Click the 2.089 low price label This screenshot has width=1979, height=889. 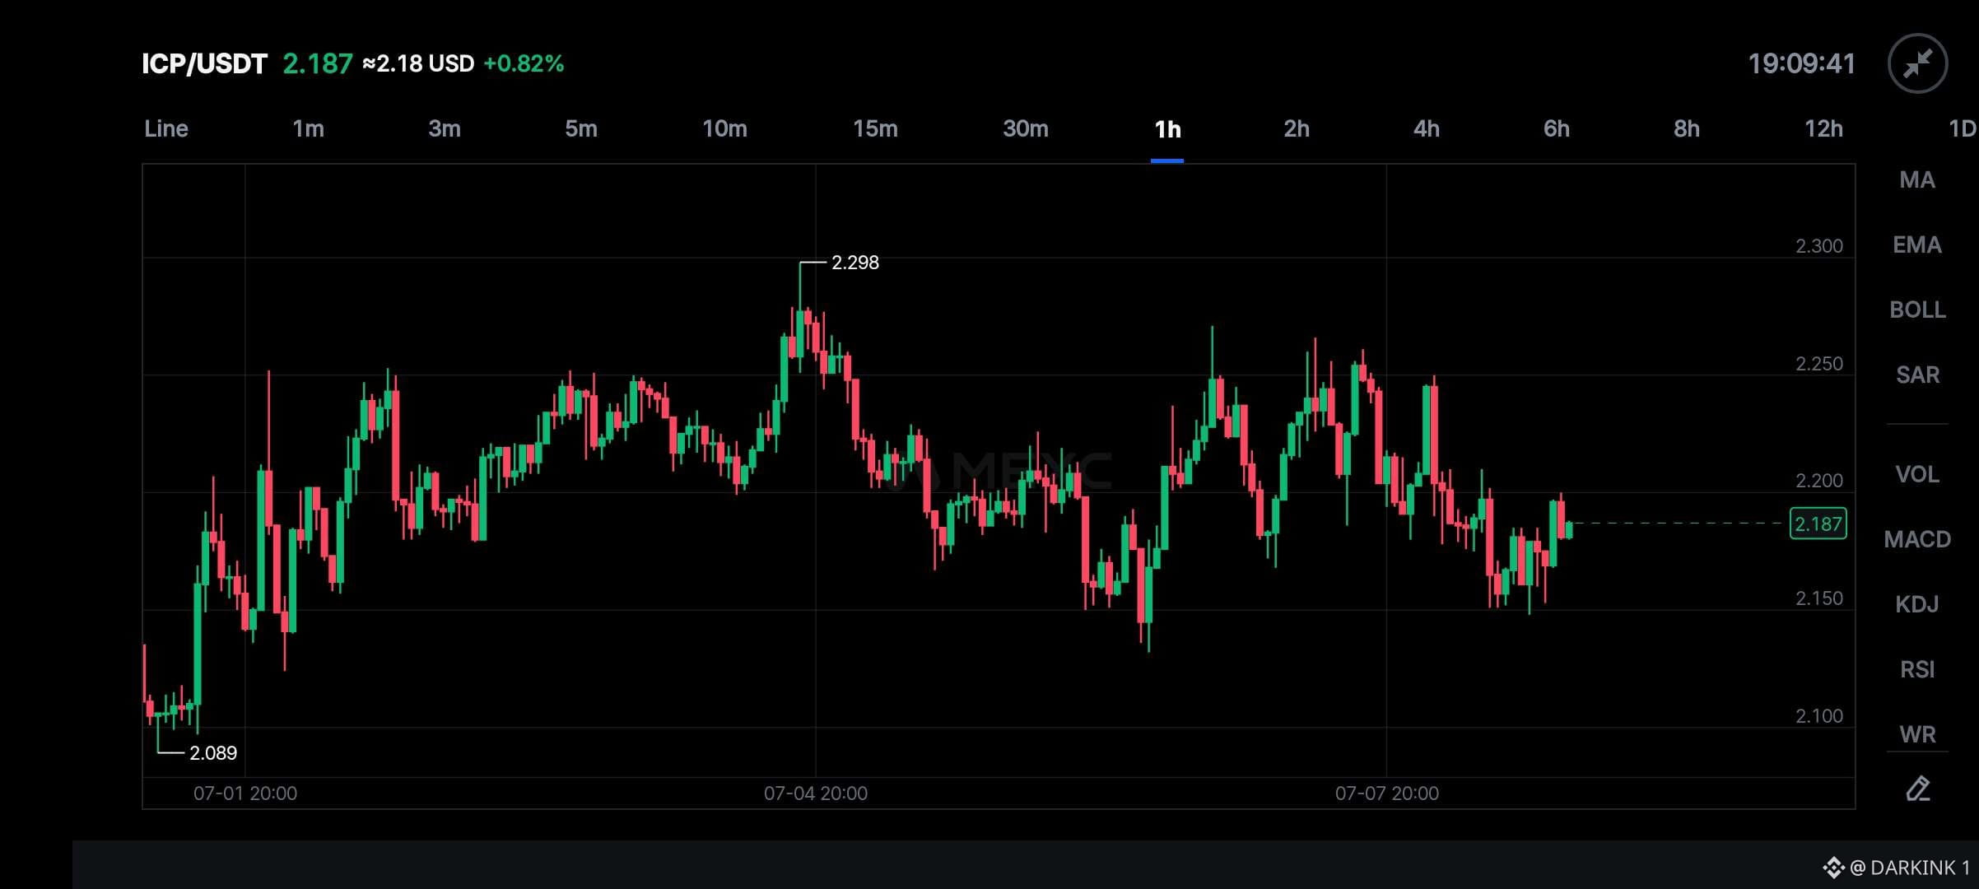click(x=213, y=753)
